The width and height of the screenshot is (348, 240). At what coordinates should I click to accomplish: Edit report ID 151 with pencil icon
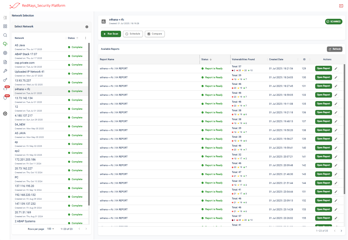[336, 192]
